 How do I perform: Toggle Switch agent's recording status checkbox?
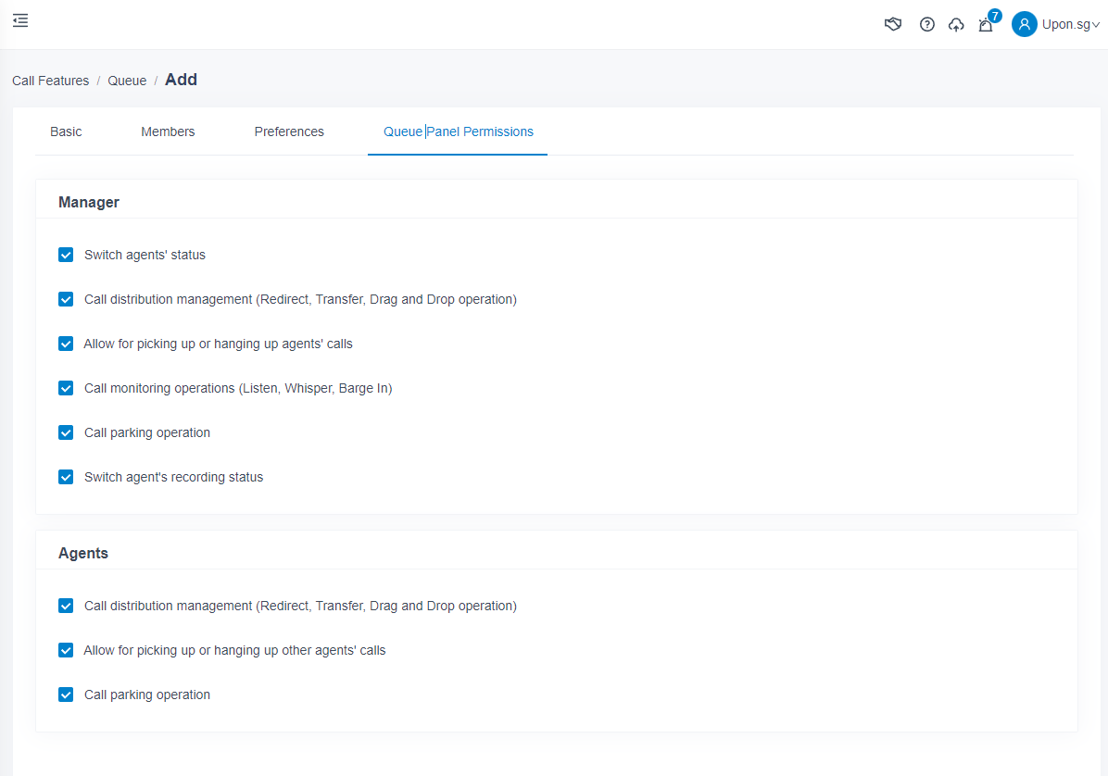pos(66,477)
